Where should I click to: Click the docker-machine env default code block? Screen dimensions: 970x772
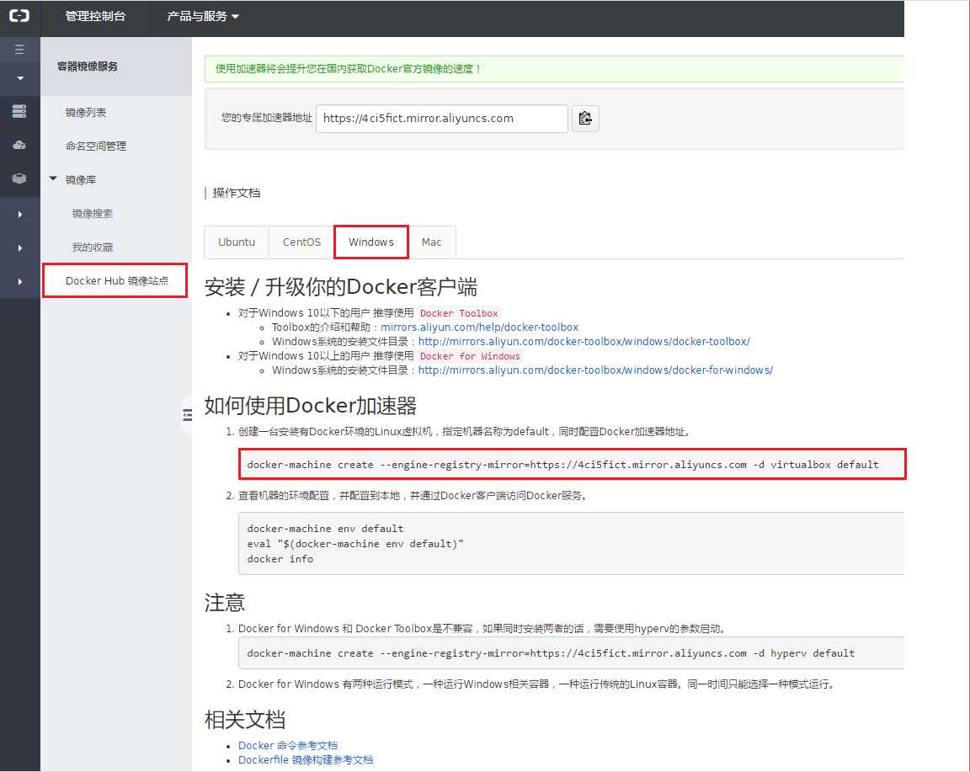[571, 543]
